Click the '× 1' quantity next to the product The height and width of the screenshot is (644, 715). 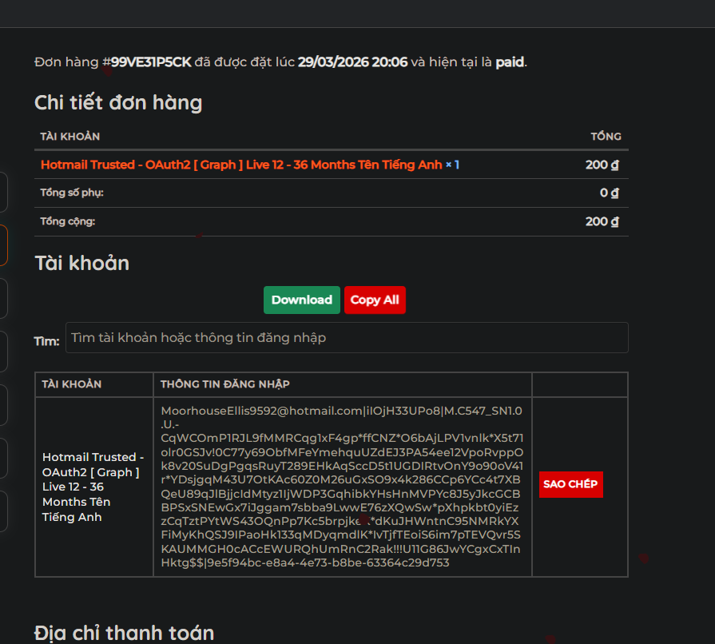pyautogui.click(x=452, y=165)
